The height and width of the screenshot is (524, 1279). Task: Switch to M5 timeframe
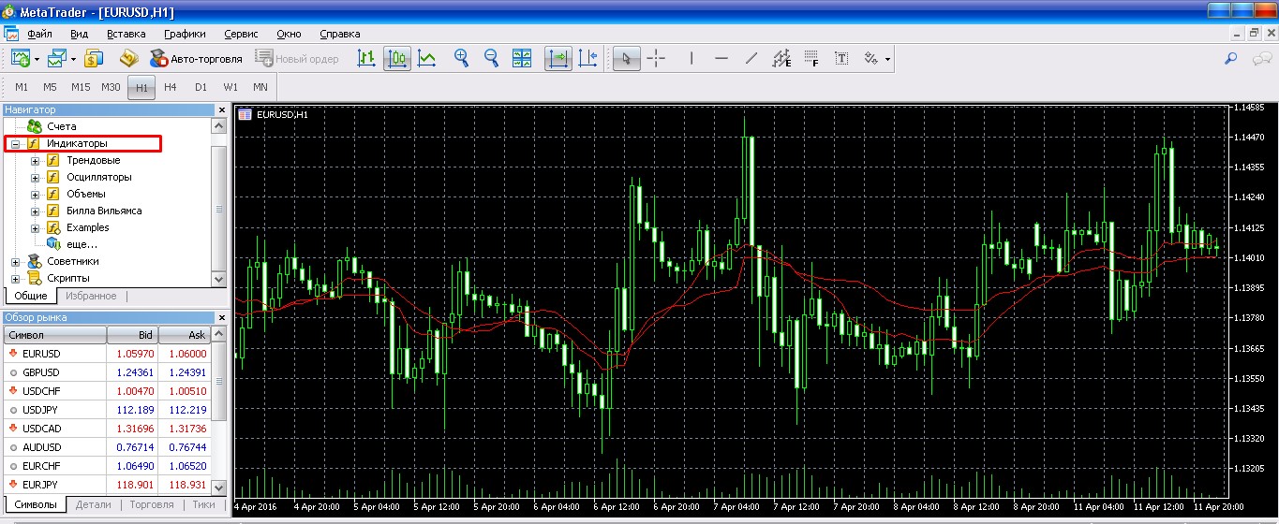point(50,87)
